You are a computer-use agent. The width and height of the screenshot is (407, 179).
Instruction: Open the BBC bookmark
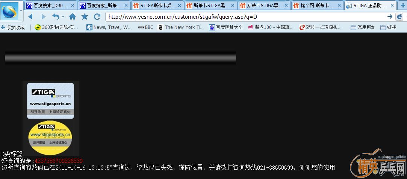(145, 27)
